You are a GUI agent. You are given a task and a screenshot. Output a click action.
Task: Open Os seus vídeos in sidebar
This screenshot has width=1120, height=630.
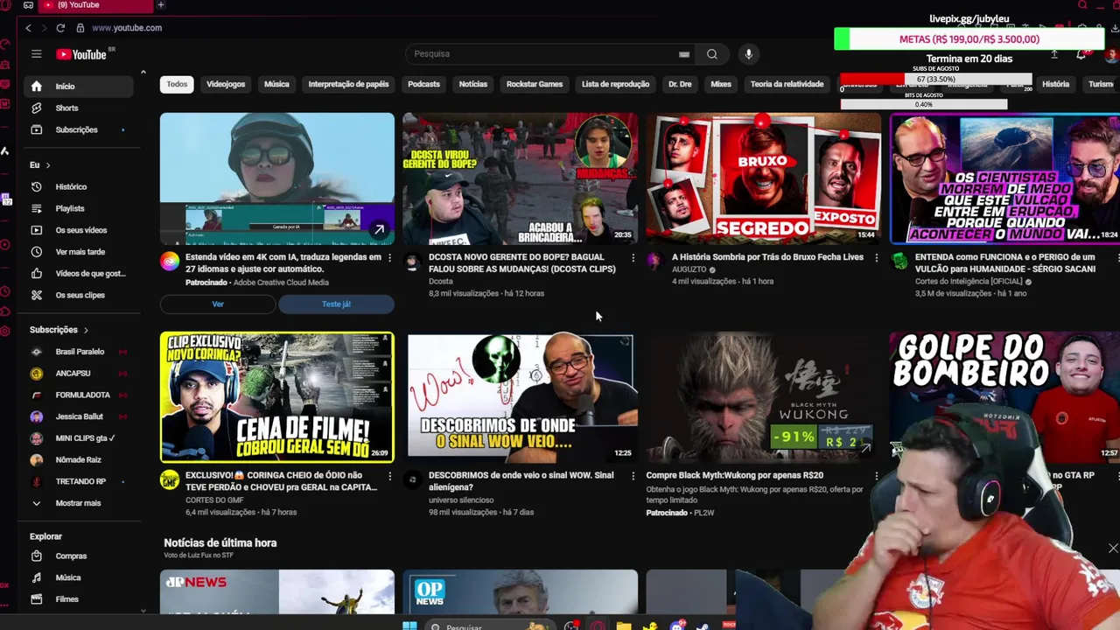pos(79,230)
